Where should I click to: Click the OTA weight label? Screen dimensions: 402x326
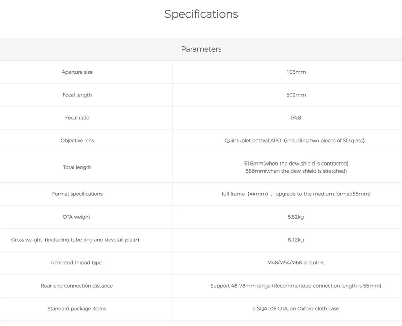(76, 217)
